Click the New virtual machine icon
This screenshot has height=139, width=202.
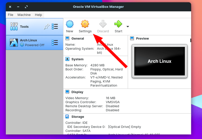pyautogui.click(x=69, y=24)
